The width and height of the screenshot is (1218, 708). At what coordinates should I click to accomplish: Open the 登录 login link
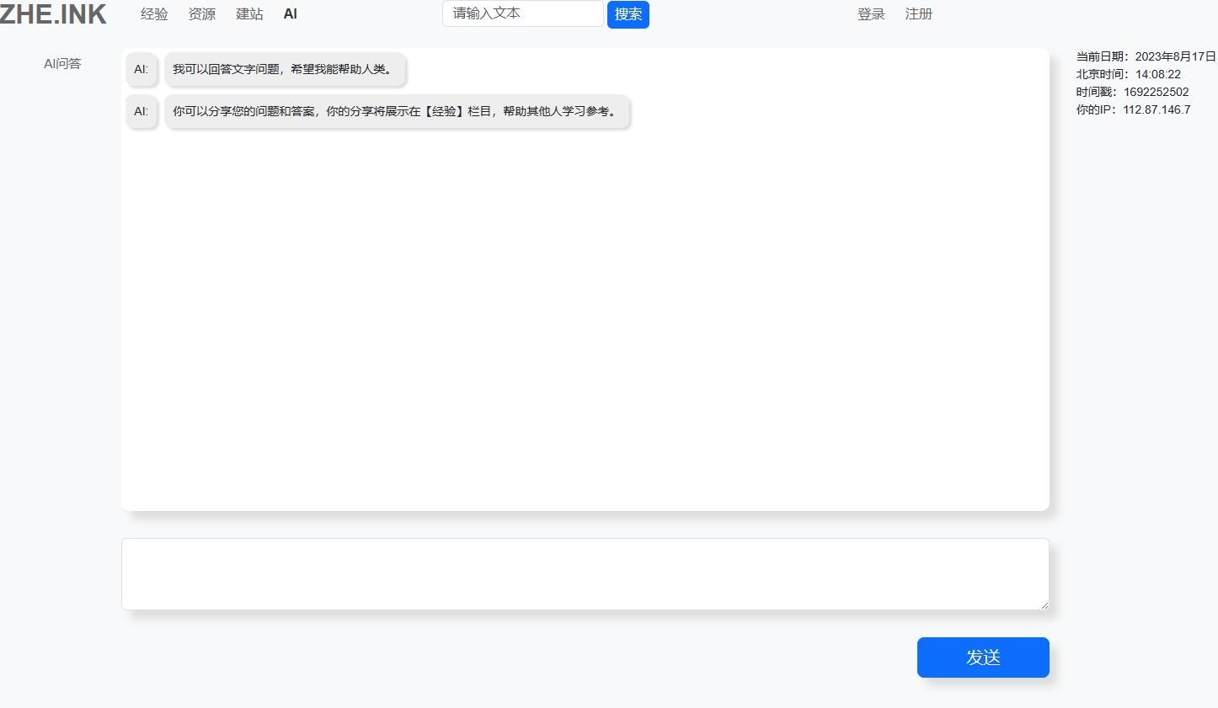(x=871, y=14)
